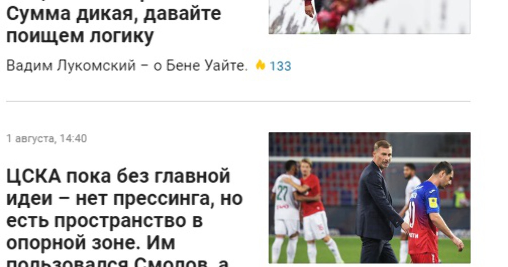Open the "Сумма дикая, давайте" headline

[113, 14]
